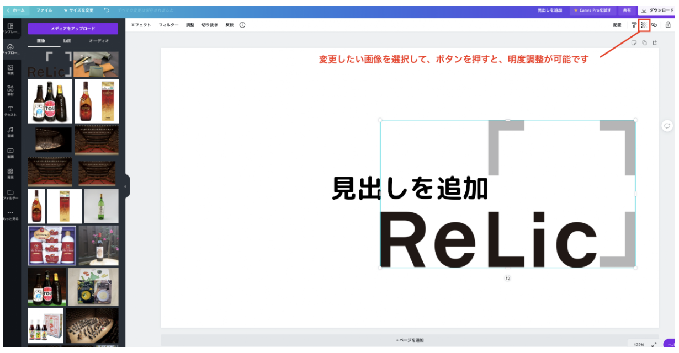Select the red gift set thumbnail
The width and height of the screenshot is (679, 353).
52,245
